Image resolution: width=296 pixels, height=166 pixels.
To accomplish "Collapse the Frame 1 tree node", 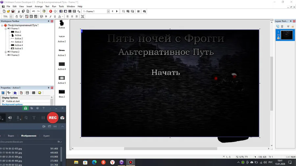I will pos(6,29).
